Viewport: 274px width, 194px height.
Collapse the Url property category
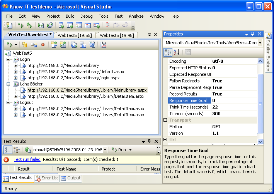165,140
